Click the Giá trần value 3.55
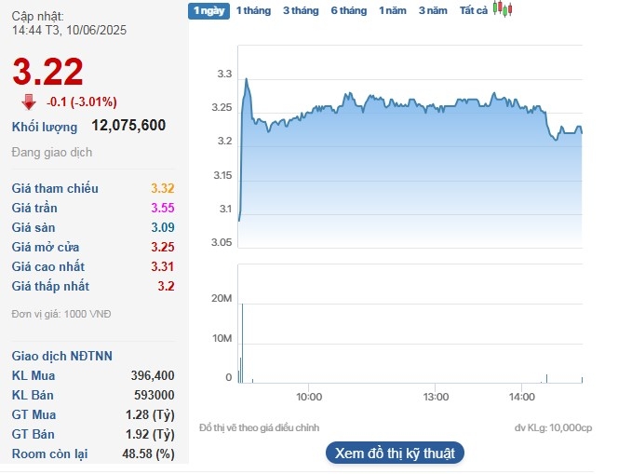This screenshot has width=618, height=474. tap(162, 209)
